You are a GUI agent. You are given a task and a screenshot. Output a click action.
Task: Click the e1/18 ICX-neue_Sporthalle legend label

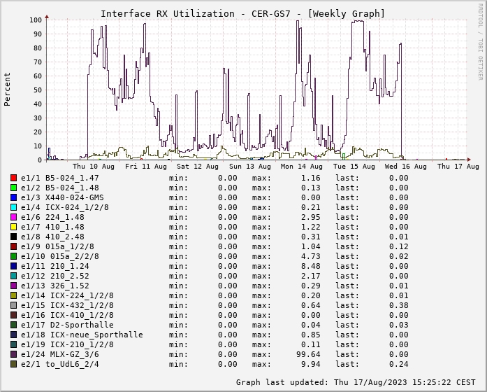(82, 335)
